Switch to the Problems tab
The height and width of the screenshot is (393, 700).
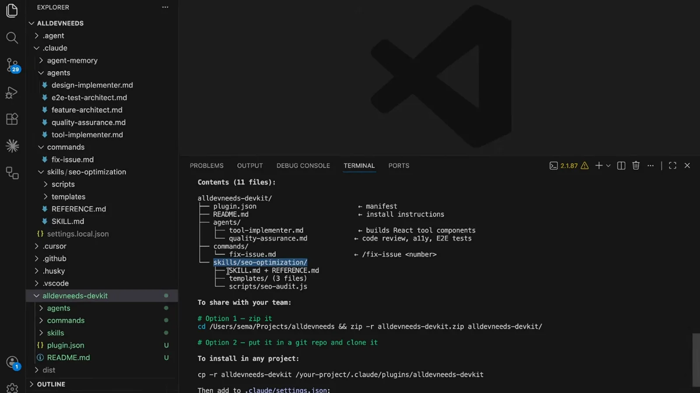206,166
